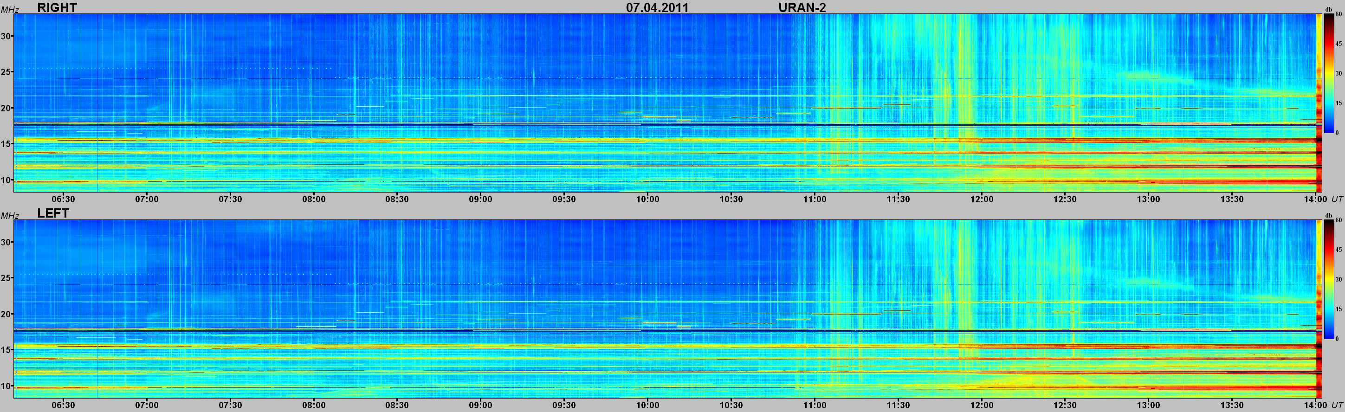Image resolution: width=1345 pixels, height=412 pixels.
Task: Click the 09:30 tick on LEFT panel time axis
Action: click(x=564, y=405)
